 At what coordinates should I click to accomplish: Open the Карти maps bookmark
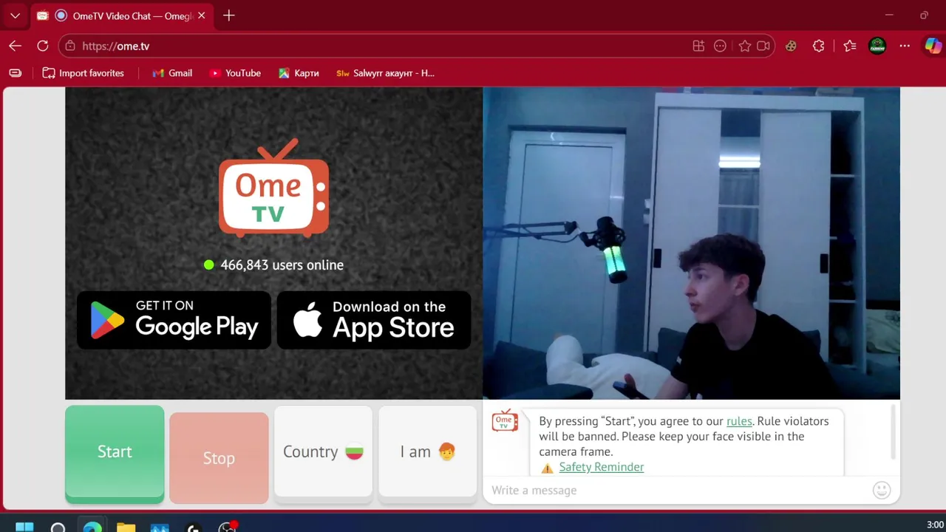click(299, 73)
